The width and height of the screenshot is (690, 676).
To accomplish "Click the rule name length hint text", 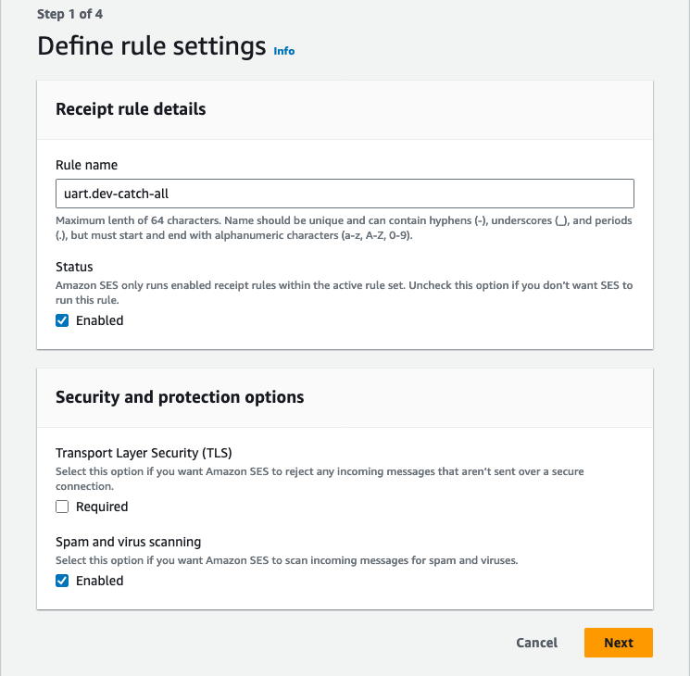I will [343, 229].
